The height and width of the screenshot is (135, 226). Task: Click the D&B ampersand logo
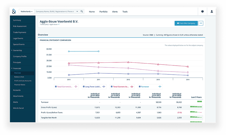coord(14,11)
